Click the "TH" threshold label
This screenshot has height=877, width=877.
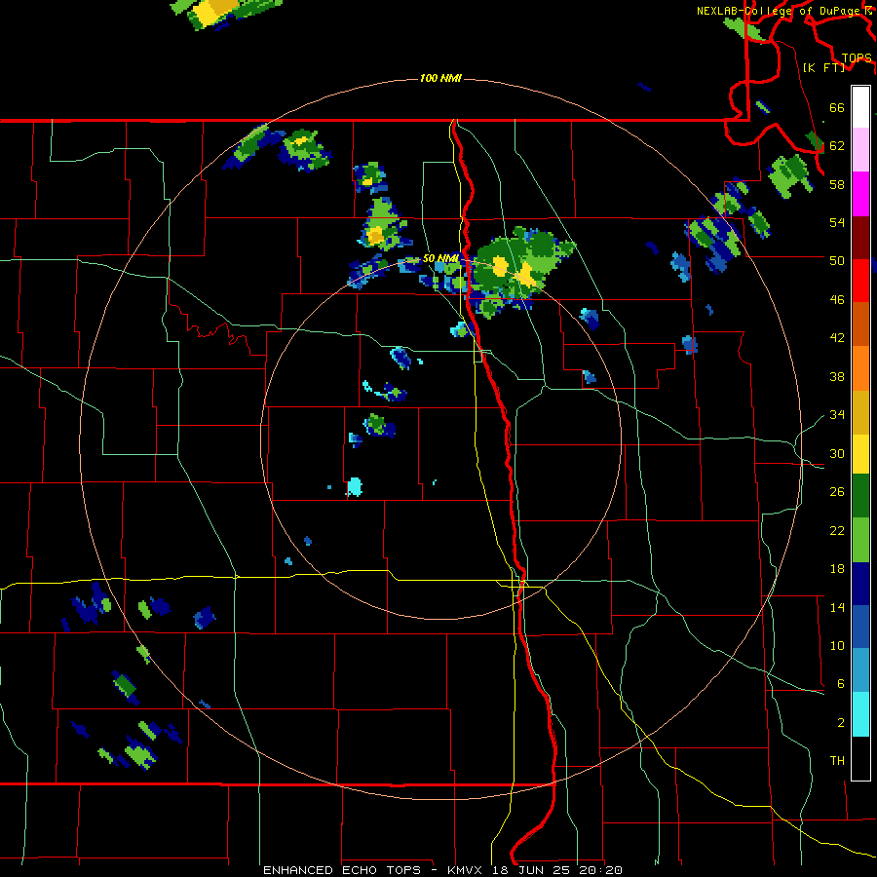coord(837,761)
